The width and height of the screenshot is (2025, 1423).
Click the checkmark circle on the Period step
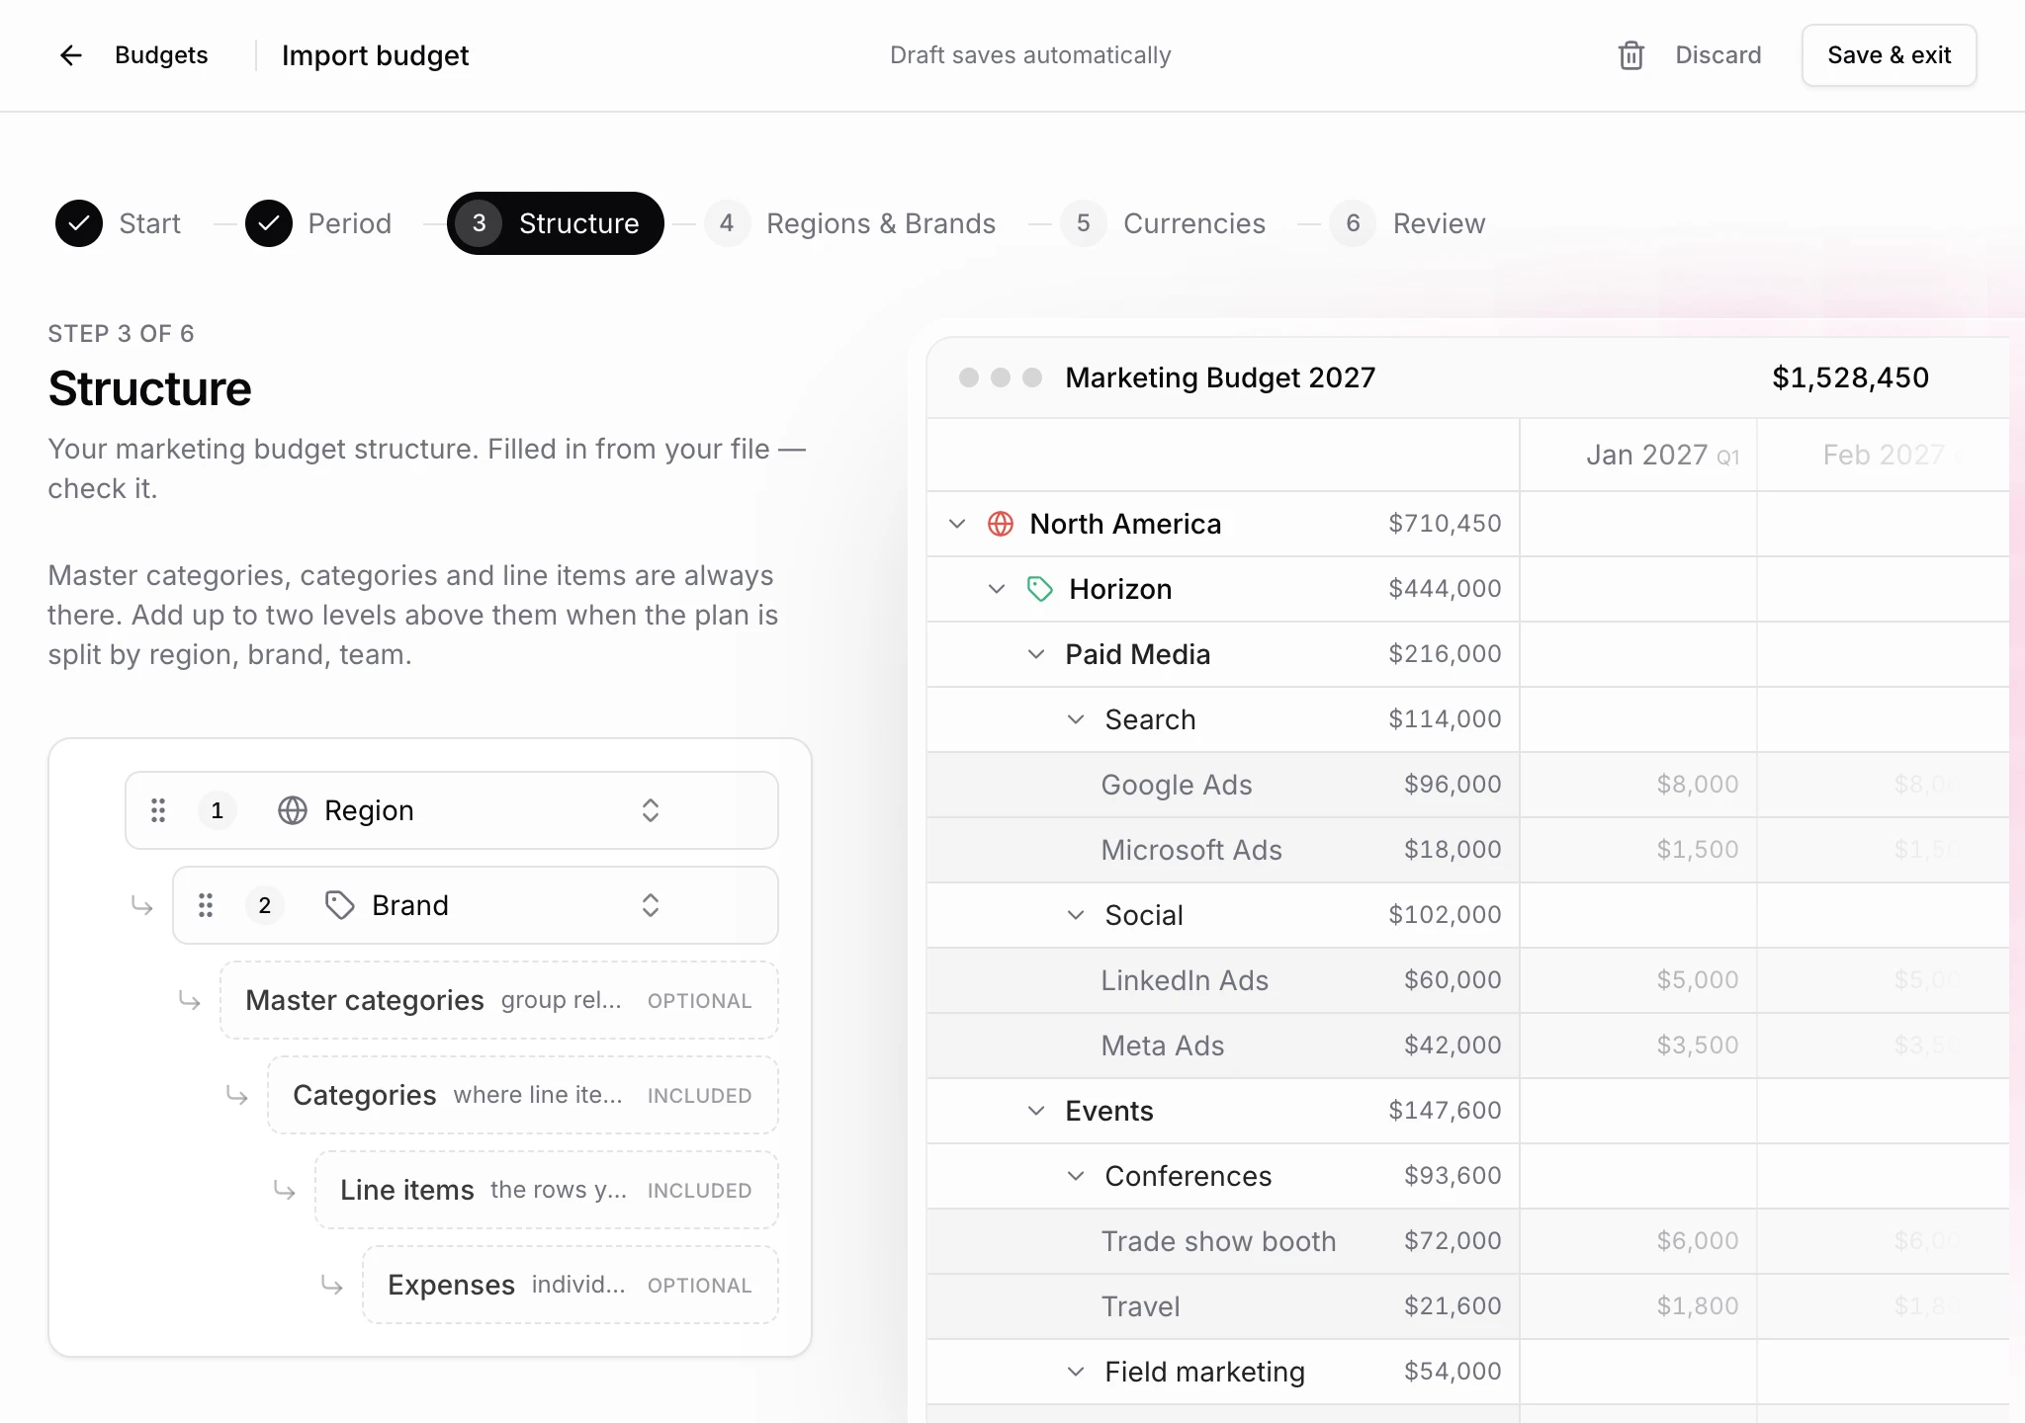(x=269, y=223)
